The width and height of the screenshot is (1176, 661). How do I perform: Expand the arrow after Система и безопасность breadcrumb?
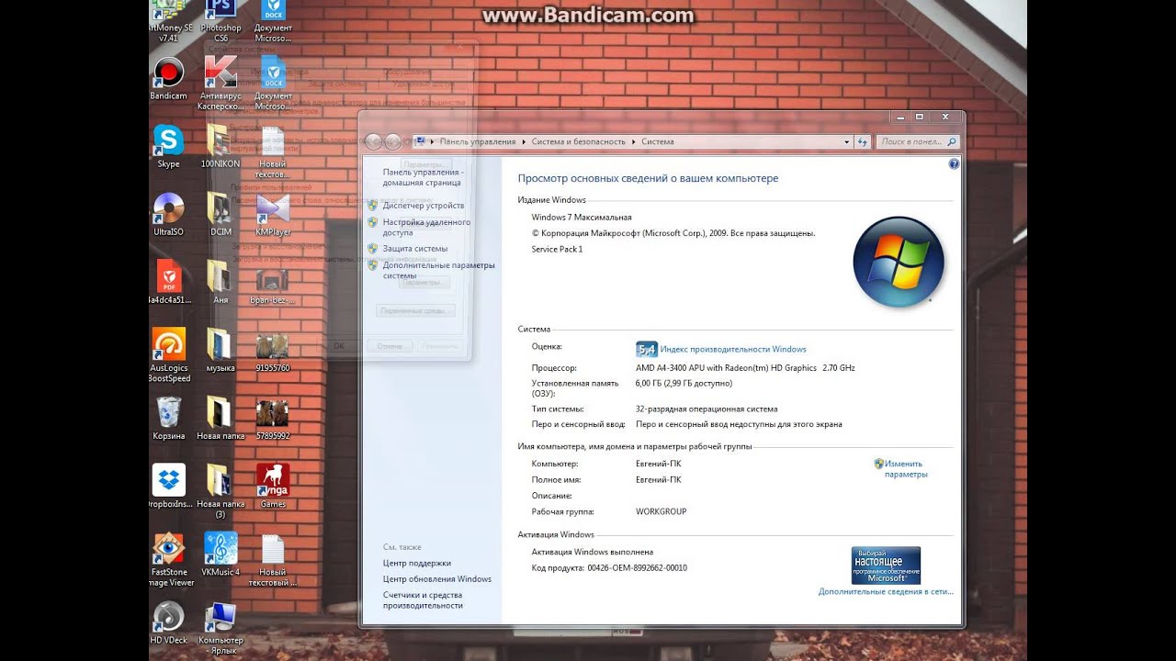(633, 142)
